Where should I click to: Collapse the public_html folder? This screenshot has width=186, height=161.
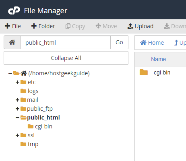tap(17, 118)
